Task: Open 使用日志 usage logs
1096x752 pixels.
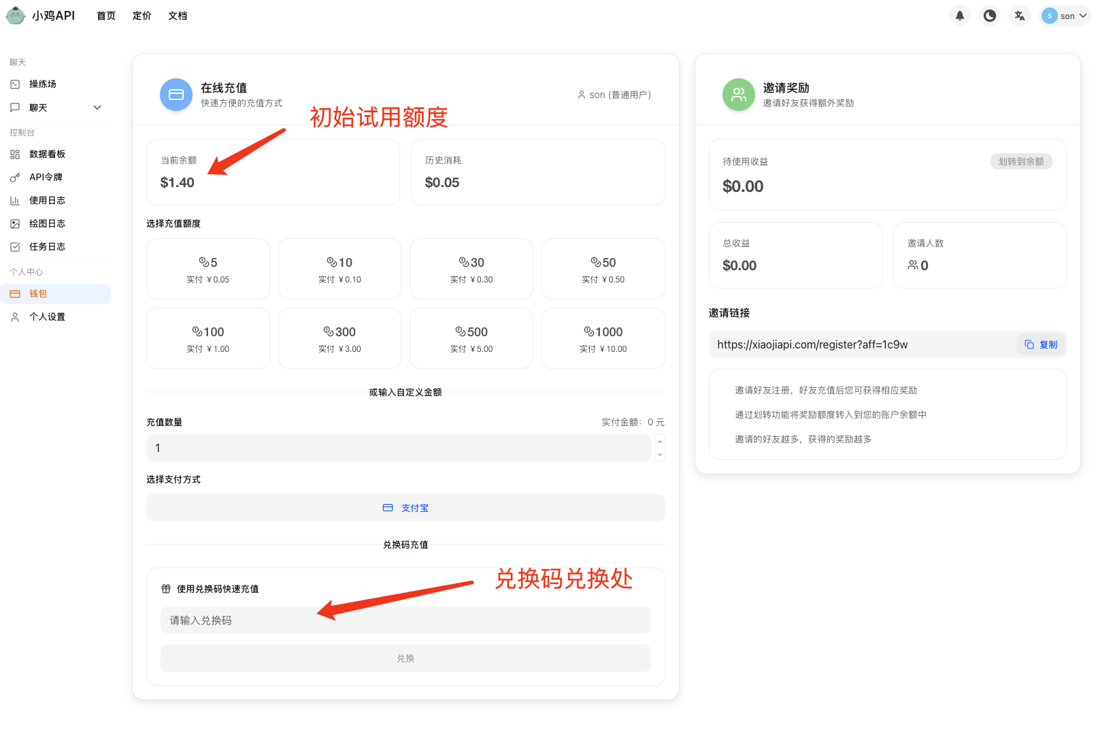Action: coord(47,201)
